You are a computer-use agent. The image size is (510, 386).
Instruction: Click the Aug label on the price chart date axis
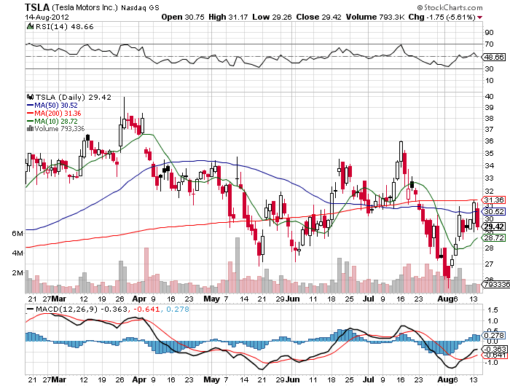(444, 299)
